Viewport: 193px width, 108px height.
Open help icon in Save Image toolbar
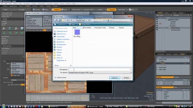click(x=131, y=24)
